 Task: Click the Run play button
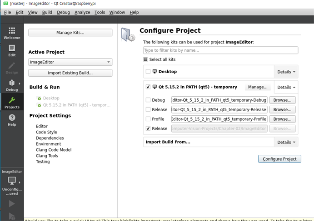(12, 204)
